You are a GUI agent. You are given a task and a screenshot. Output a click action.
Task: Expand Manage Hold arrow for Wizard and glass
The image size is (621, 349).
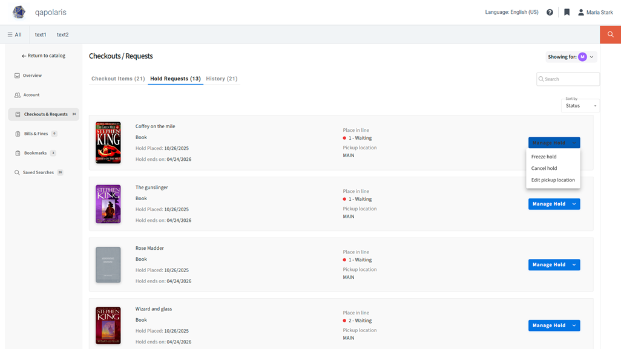574,325
